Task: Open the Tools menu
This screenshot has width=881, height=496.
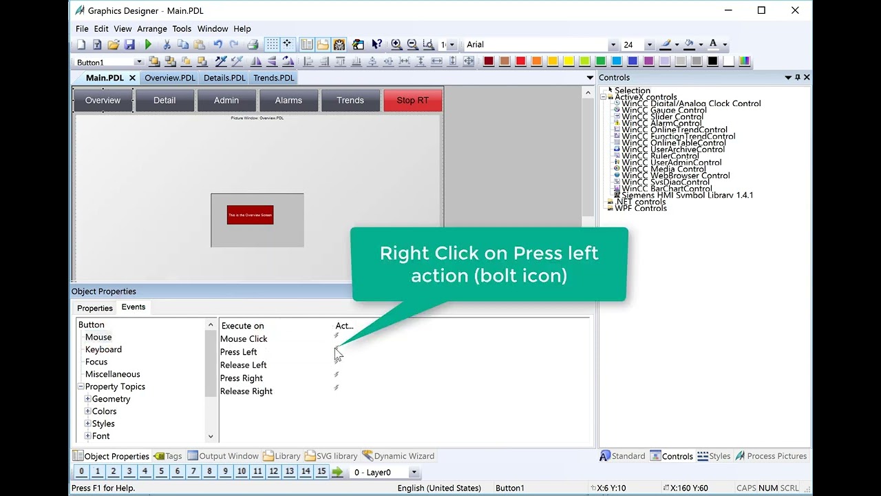Action: [x=182, y=29]
